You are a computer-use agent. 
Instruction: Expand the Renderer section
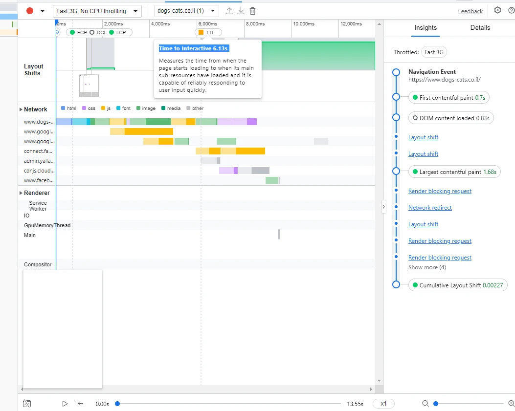point(21,193)
